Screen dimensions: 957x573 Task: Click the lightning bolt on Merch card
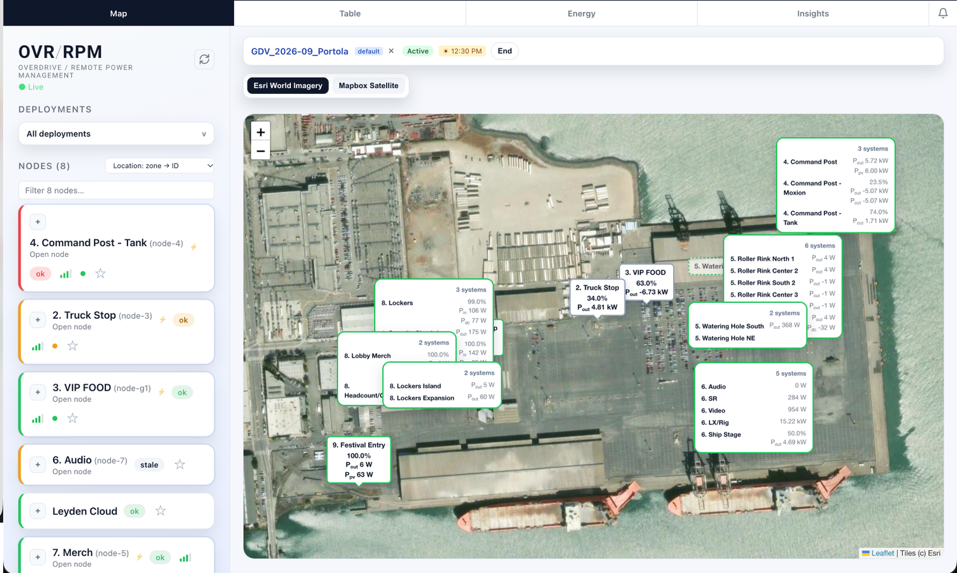(x=139, y=557)
